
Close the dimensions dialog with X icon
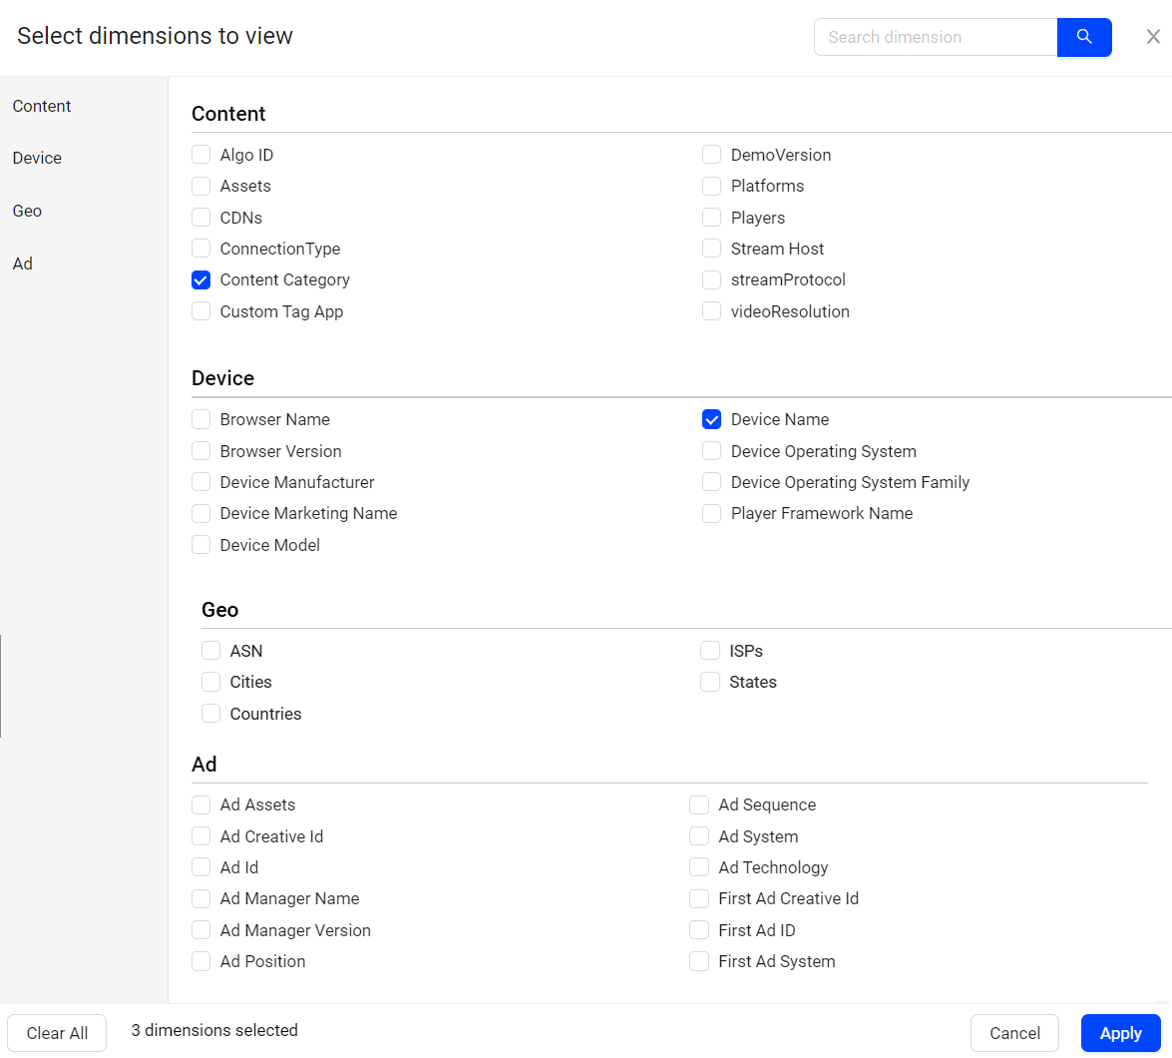tap(1153, 37)
